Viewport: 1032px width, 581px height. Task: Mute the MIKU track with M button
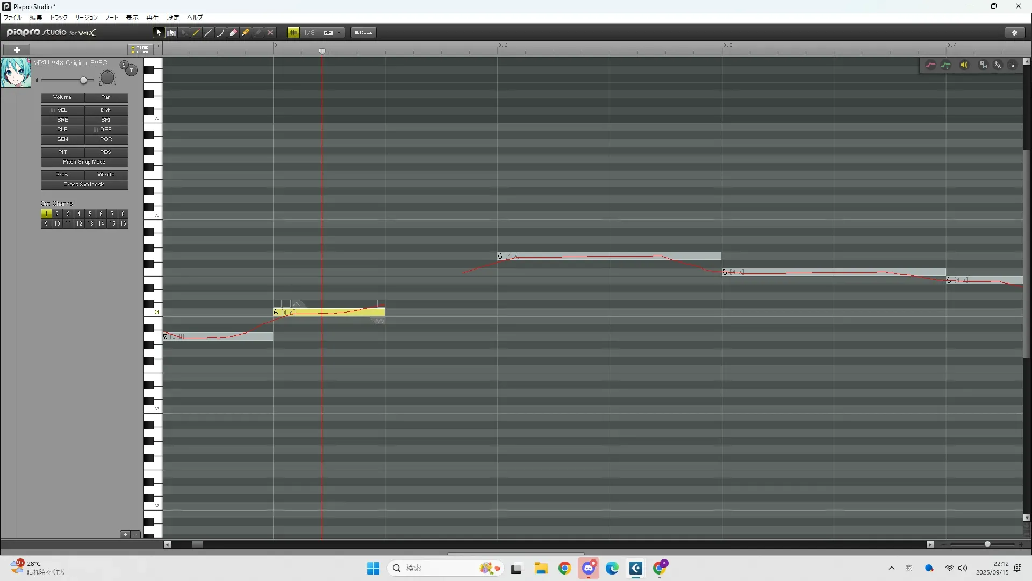(x=131, y=70)
